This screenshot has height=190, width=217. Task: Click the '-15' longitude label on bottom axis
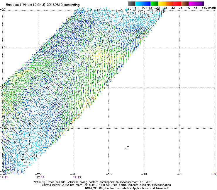108,174
